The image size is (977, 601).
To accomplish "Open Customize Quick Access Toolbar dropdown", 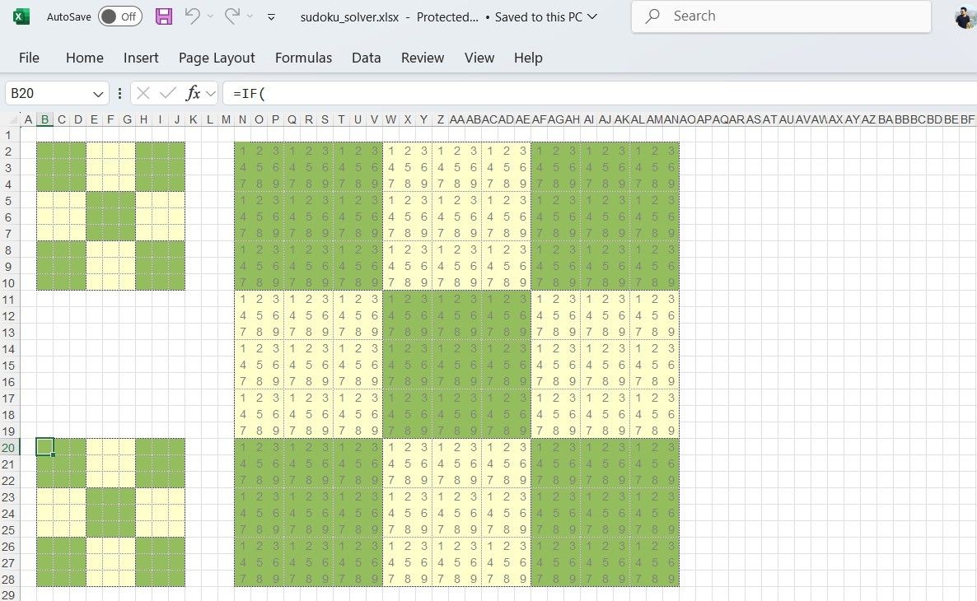I will click(272, 16).
